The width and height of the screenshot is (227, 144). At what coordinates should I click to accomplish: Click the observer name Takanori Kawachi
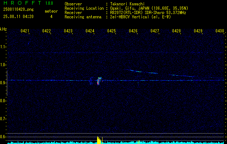click(x=127, y=4)
